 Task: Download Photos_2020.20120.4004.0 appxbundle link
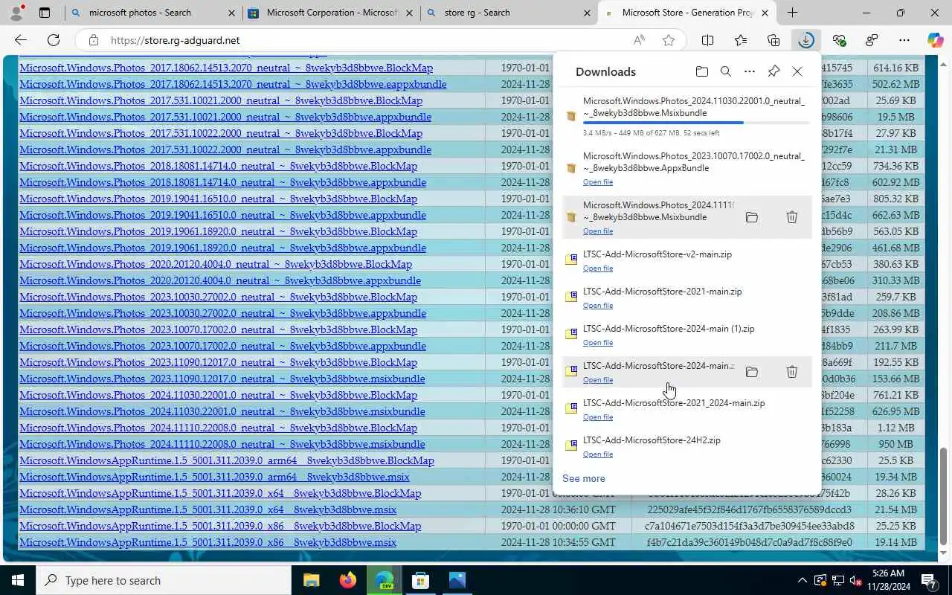[220, 280]
